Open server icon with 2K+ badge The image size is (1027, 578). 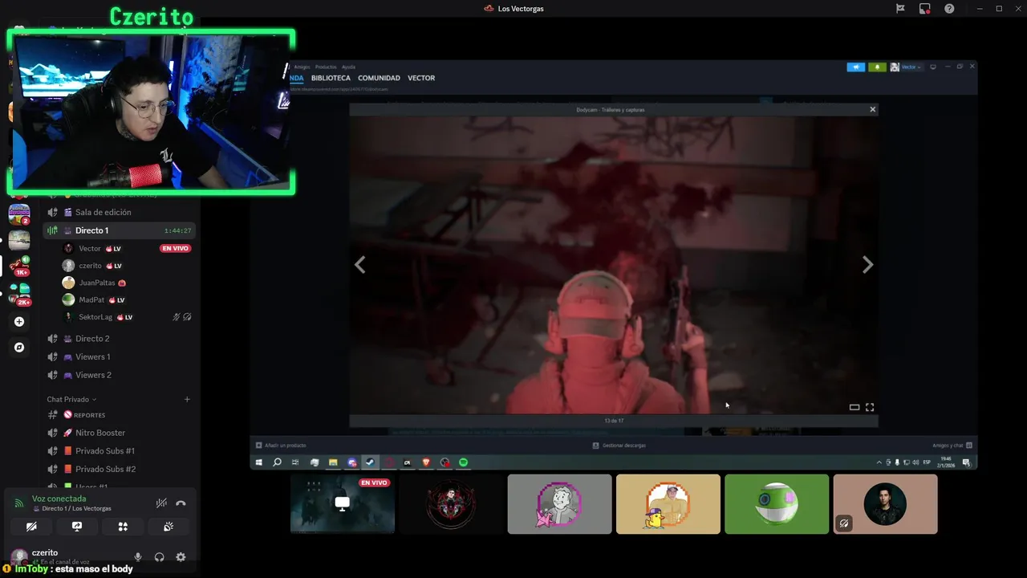tap(19, 295)
